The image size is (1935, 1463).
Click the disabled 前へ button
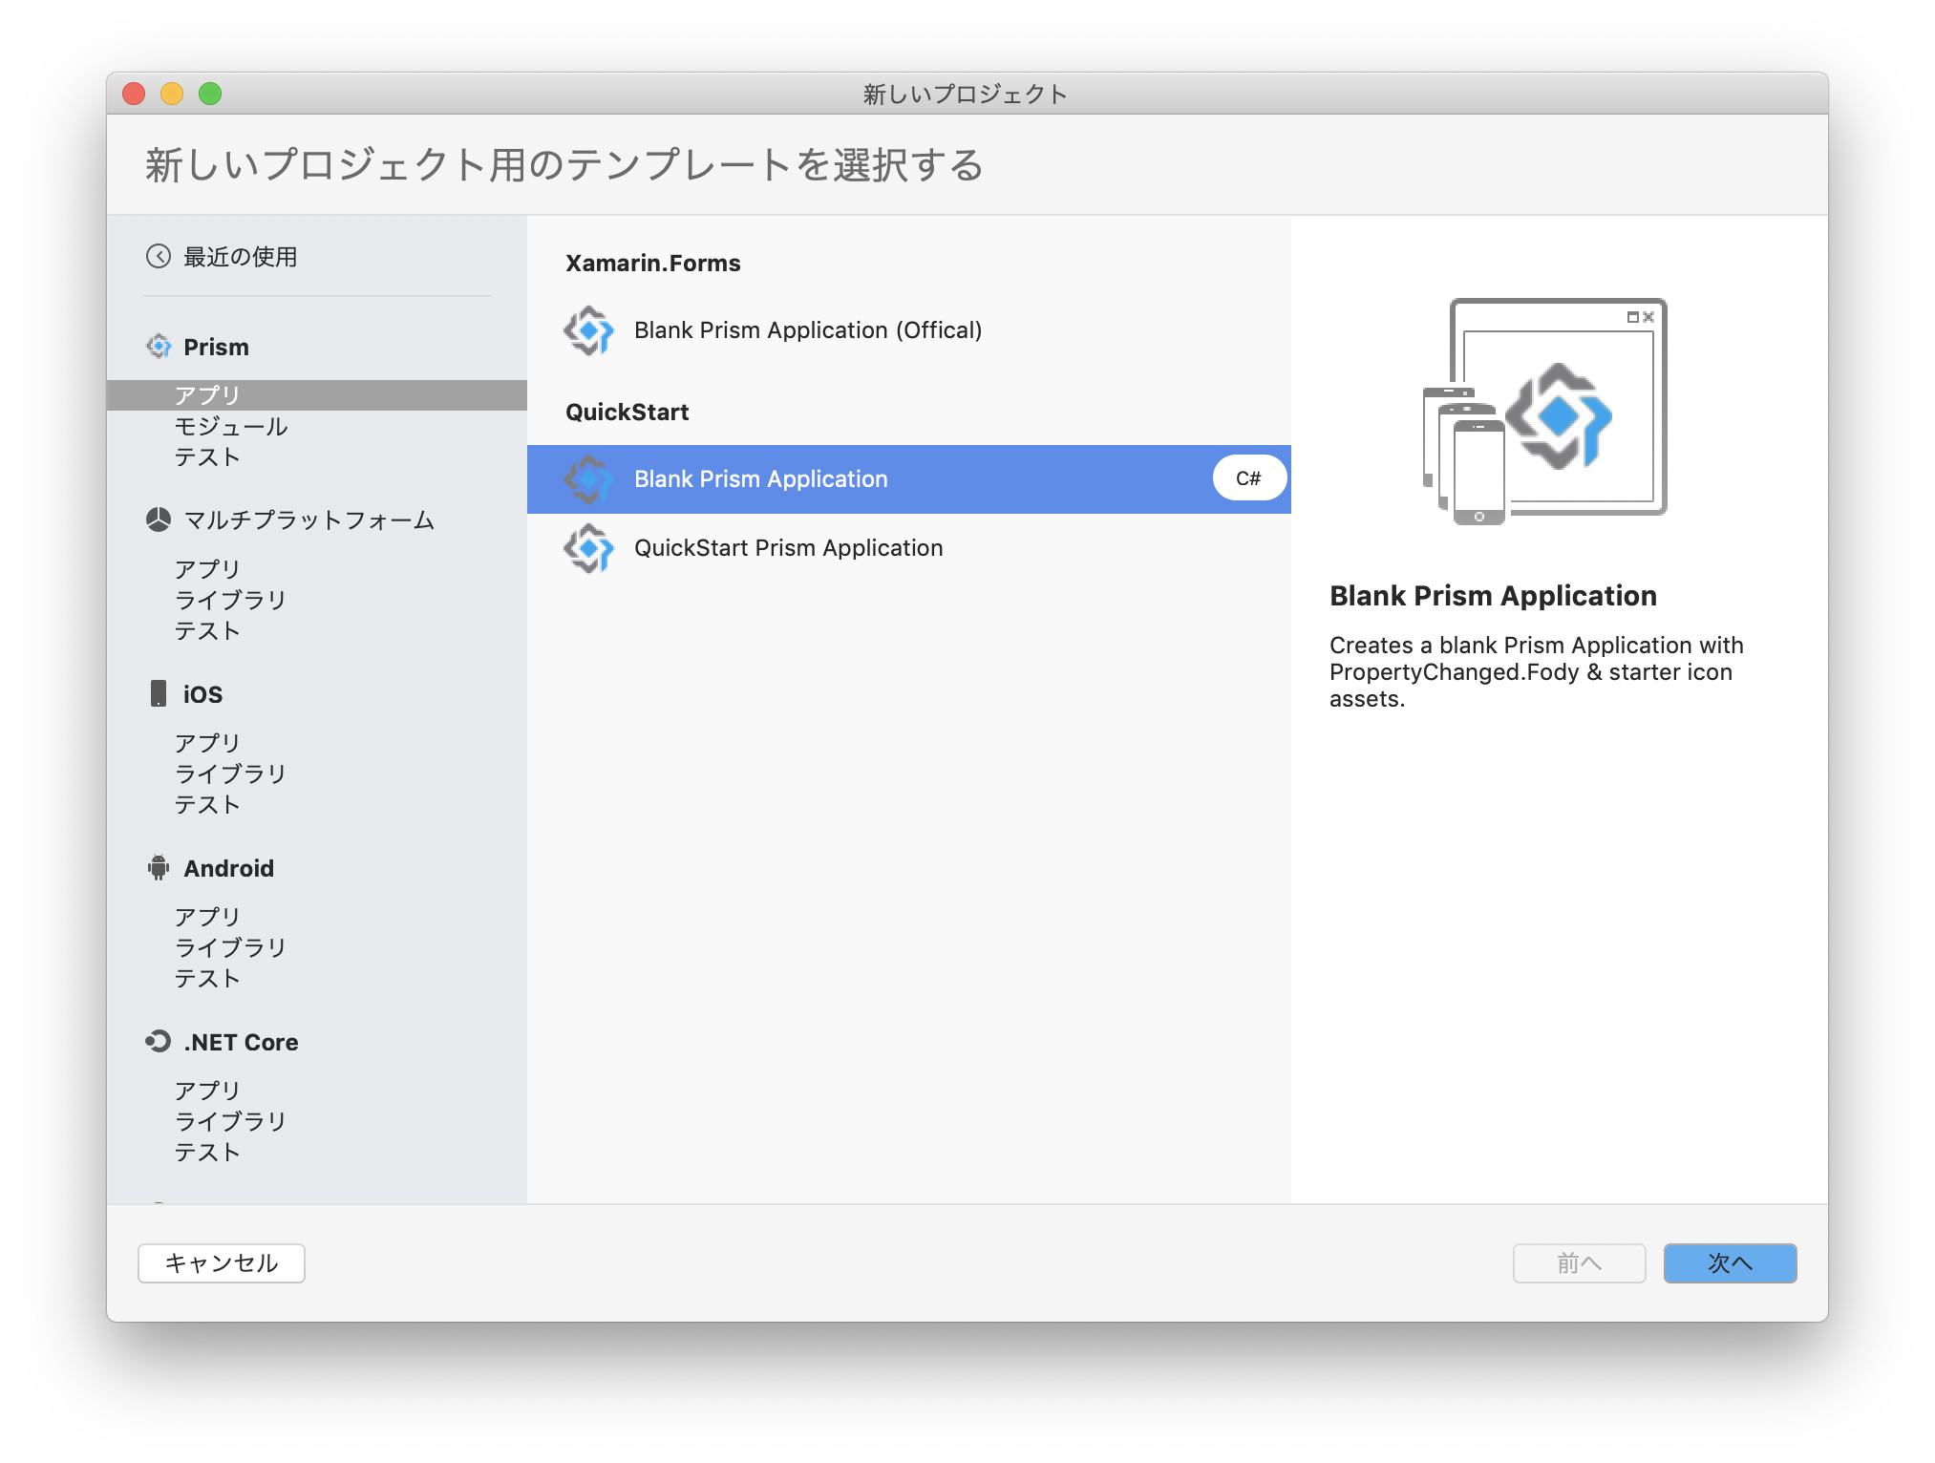(1579, 1262)
